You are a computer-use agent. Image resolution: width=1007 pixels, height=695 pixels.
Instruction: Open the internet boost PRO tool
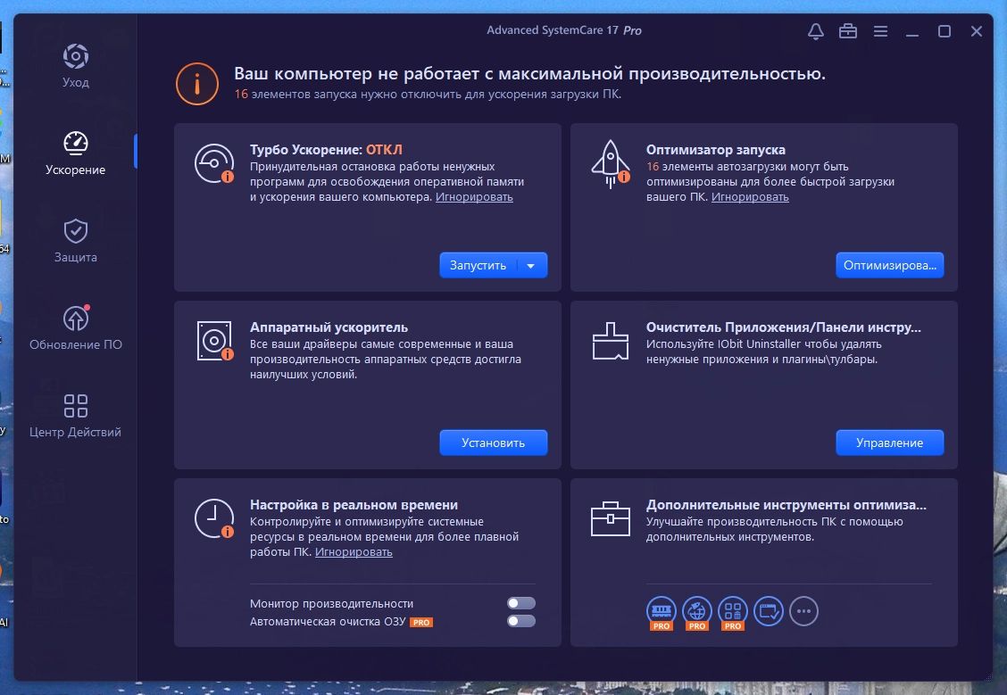696,612
